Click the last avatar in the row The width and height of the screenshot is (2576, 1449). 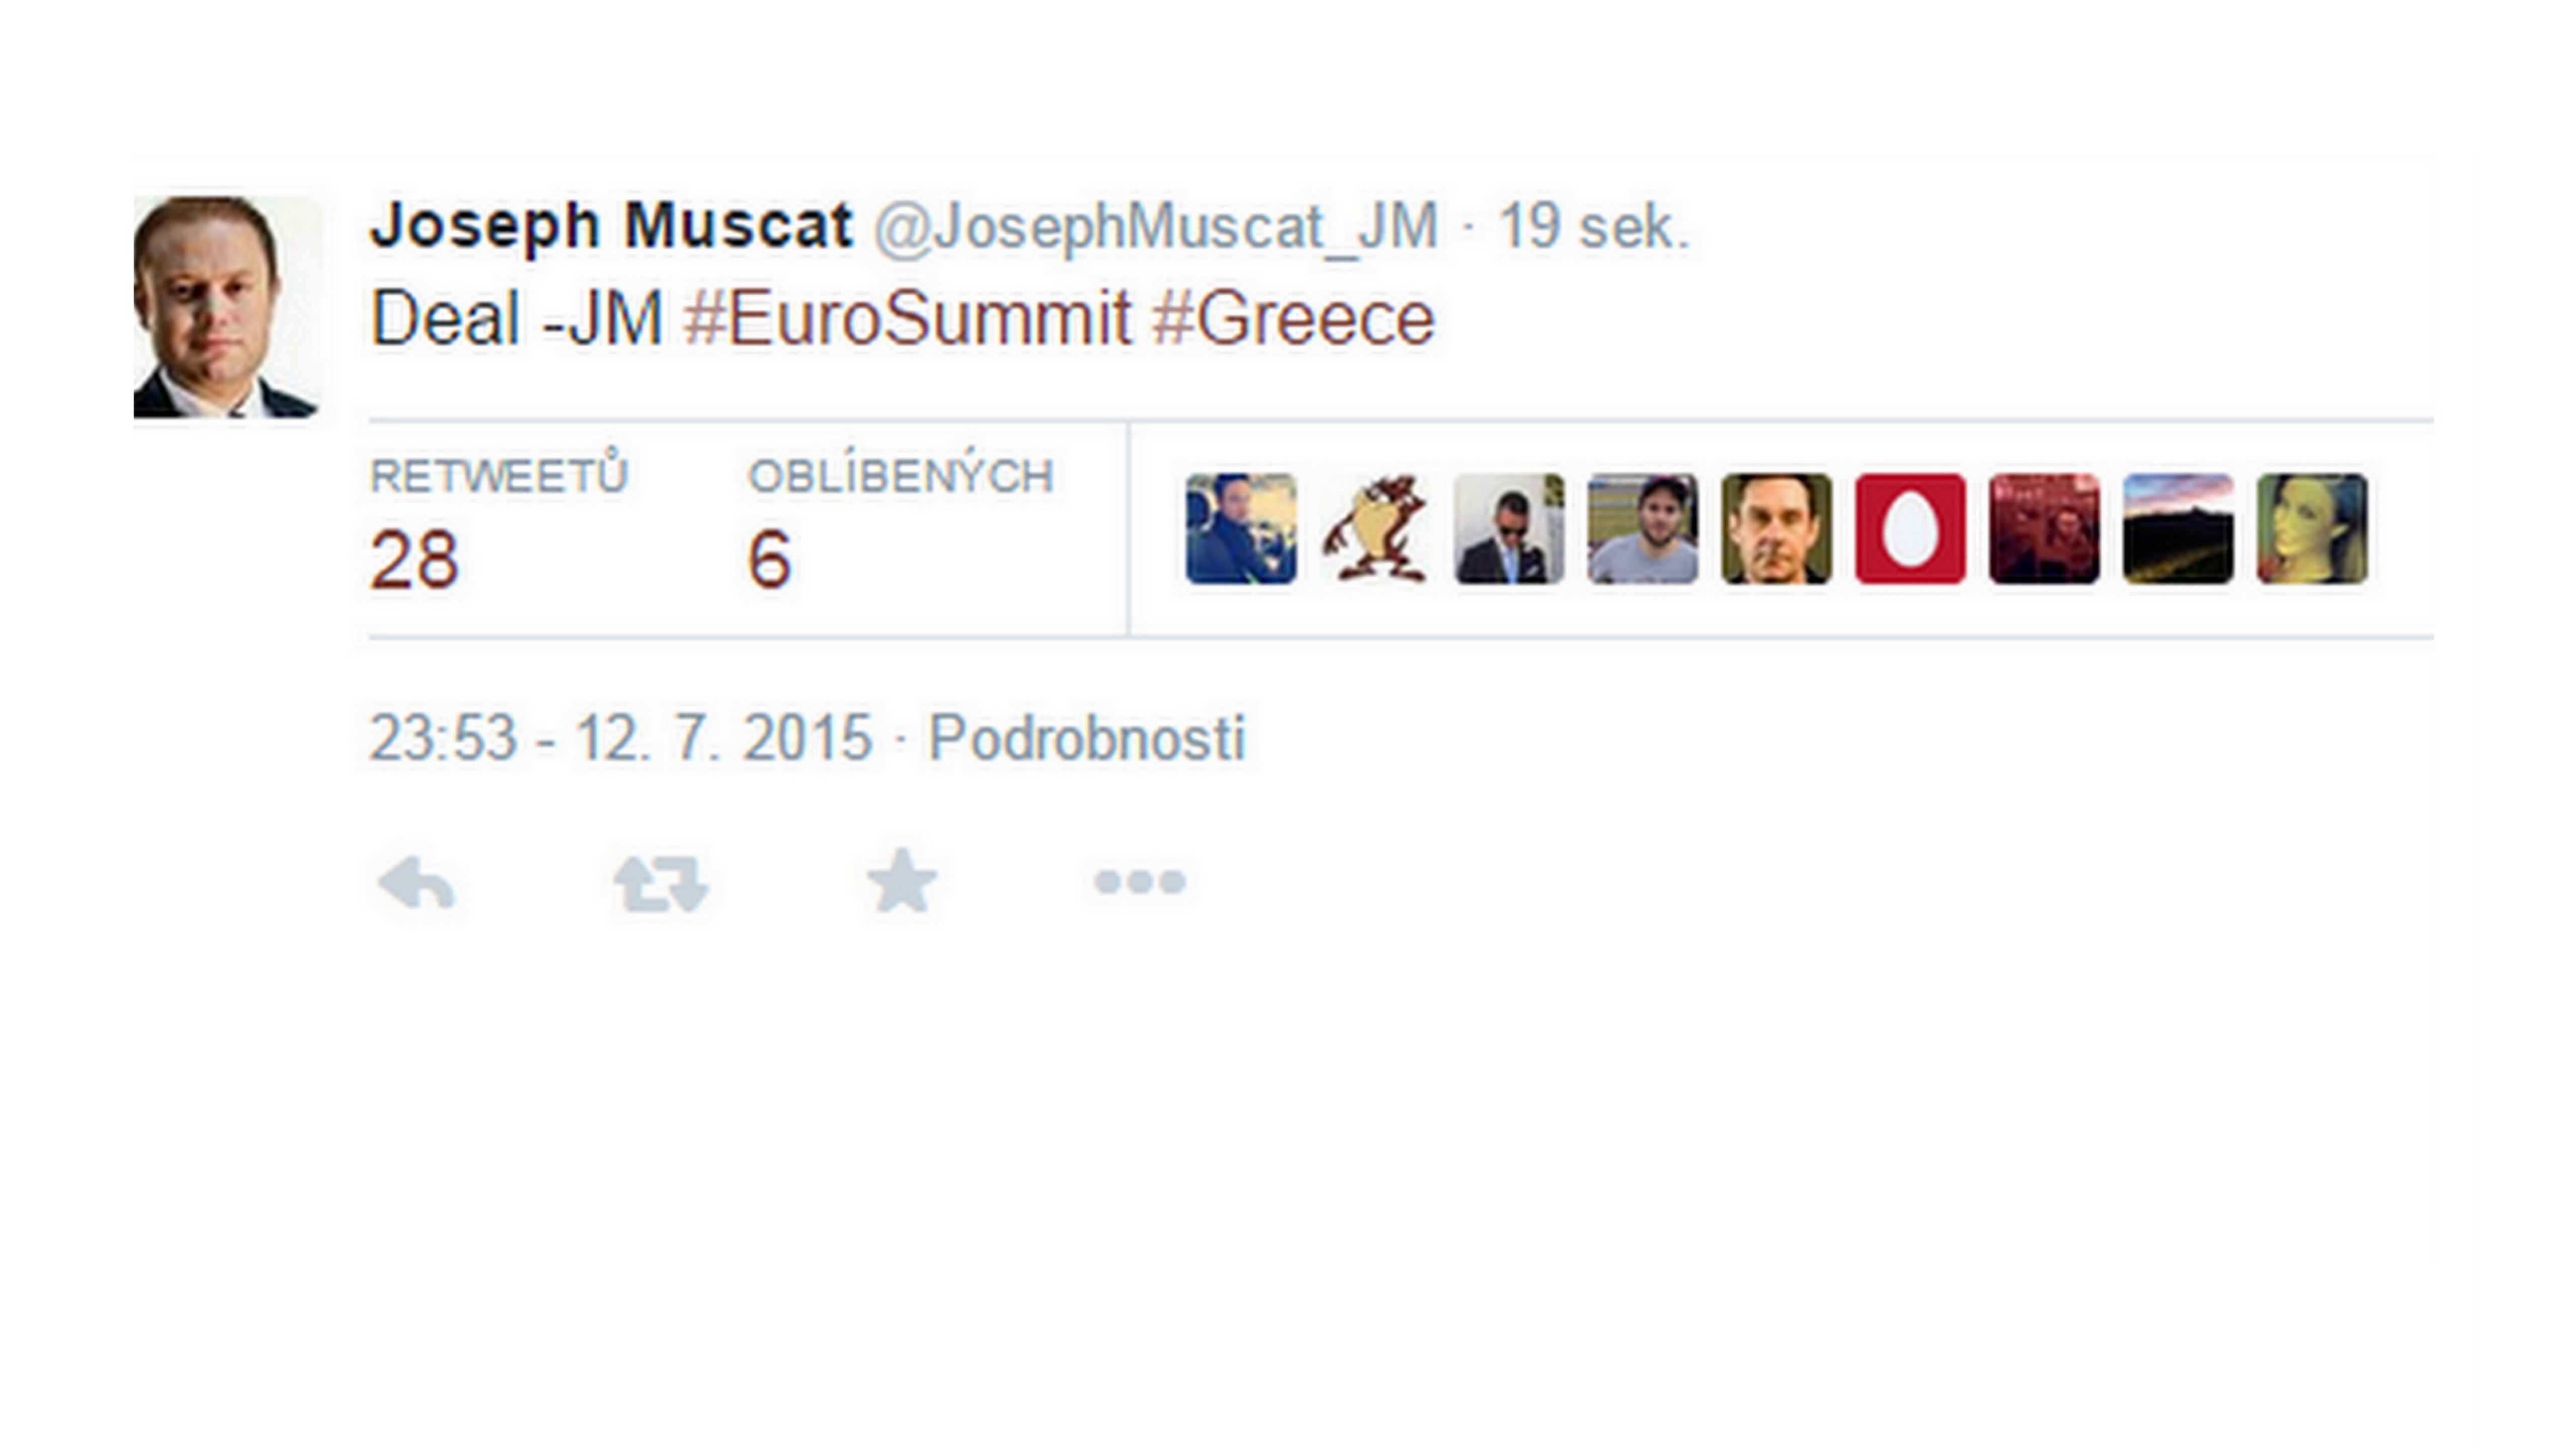pyautogui.click(x=2311, y=528)
